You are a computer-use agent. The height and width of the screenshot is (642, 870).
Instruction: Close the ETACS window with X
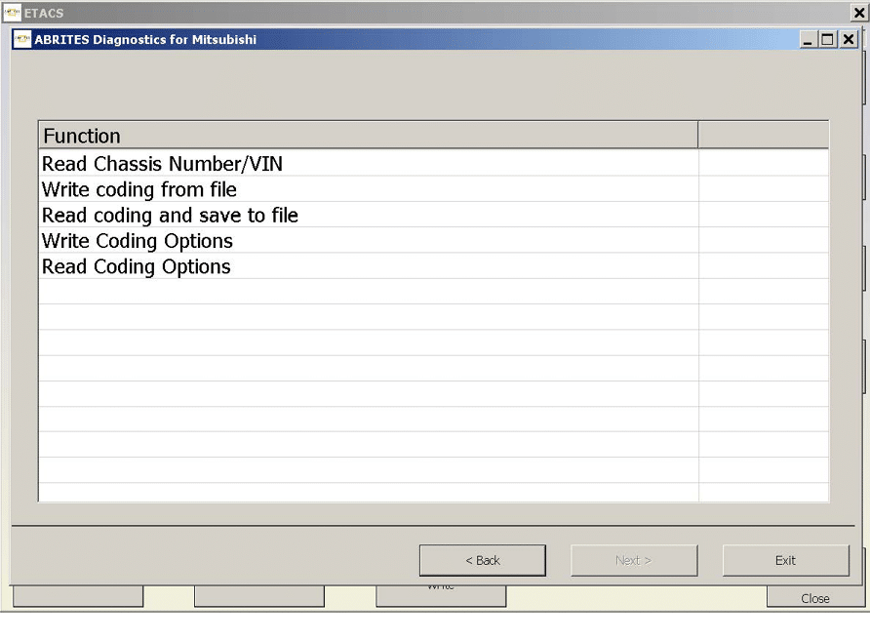click(858, 13)
